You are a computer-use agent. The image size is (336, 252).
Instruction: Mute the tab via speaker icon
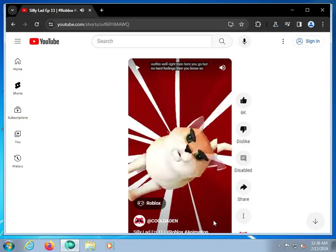click(x=82, y=10)
